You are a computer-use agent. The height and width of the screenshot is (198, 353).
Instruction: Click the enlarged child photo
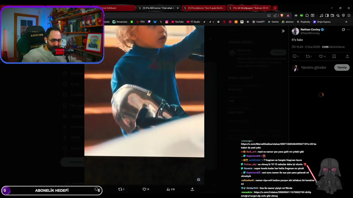[144, 91]
